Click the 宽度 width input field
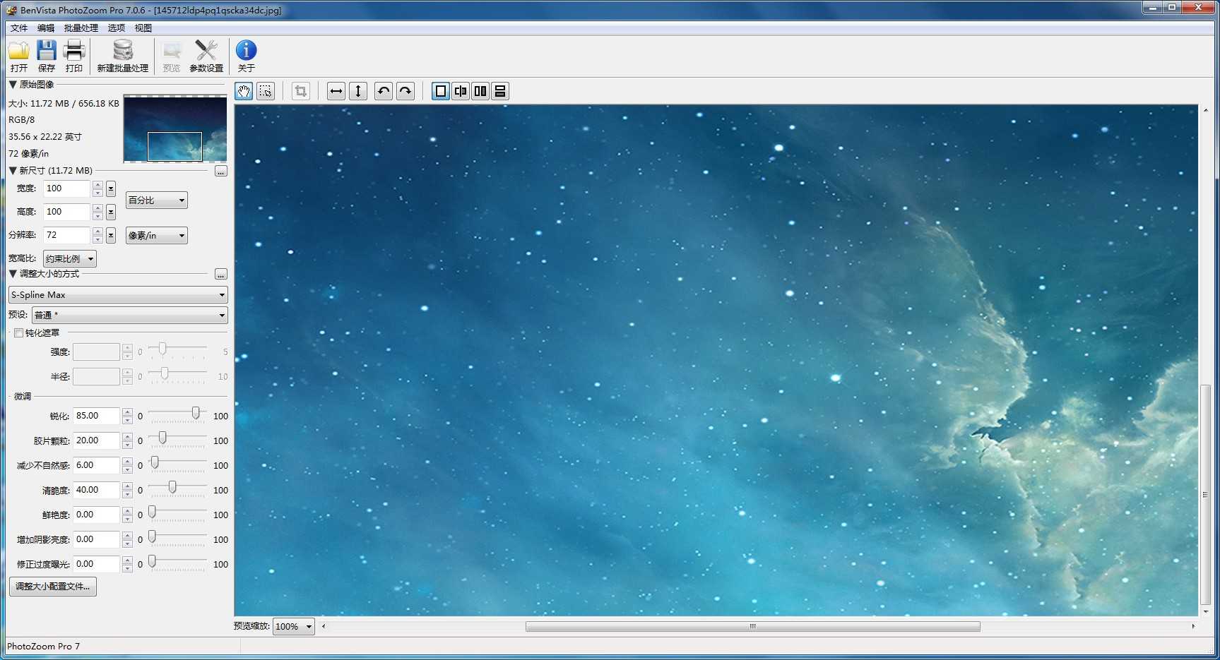Screen dimensions: 1220x660 pyautogui.click(x=67, y=189)
